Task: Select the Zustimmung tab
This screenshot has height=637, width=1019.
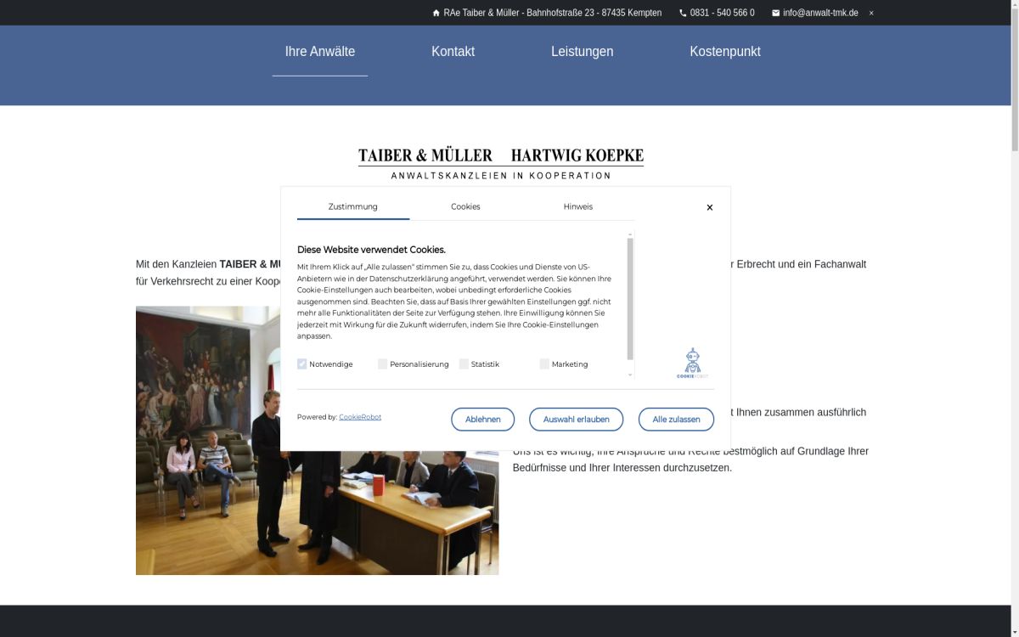Action: click(352, 206)
